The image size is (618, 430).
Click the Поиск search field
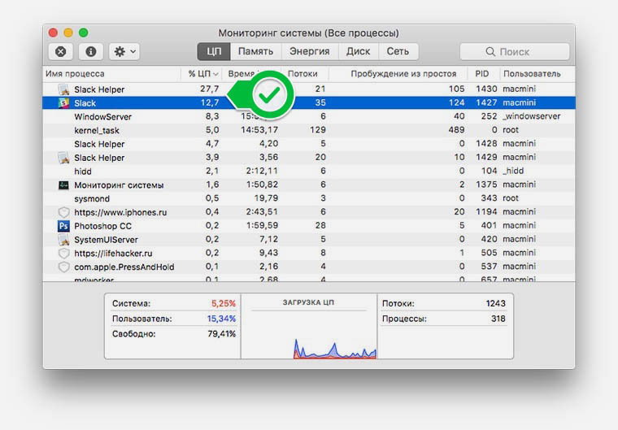(515, 52)
